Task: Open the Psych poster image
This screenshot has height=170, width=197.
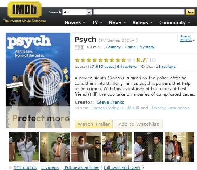Action: point(38,80)
